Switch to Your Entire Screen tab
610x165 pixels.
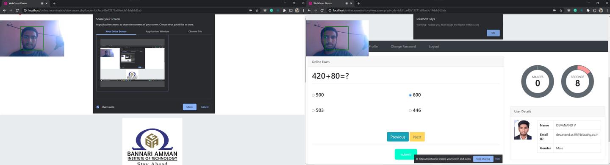coord(116,31)
